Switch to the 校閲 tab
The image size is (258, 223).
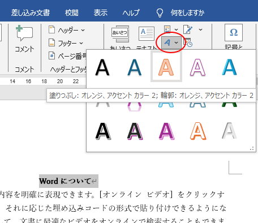pyautogui.click(x=72, y=13)
